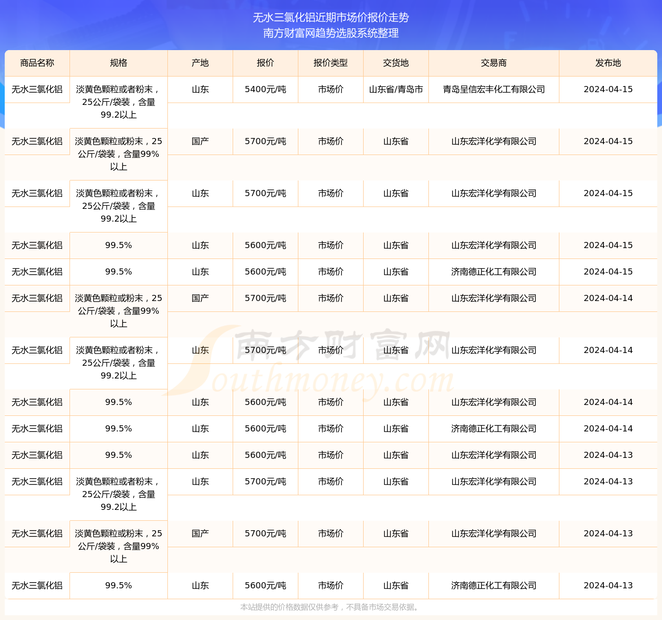
Task: Click 5600元/吨 in 济南德正 2024-04-13 row
Action: click(x=265, y=586)
